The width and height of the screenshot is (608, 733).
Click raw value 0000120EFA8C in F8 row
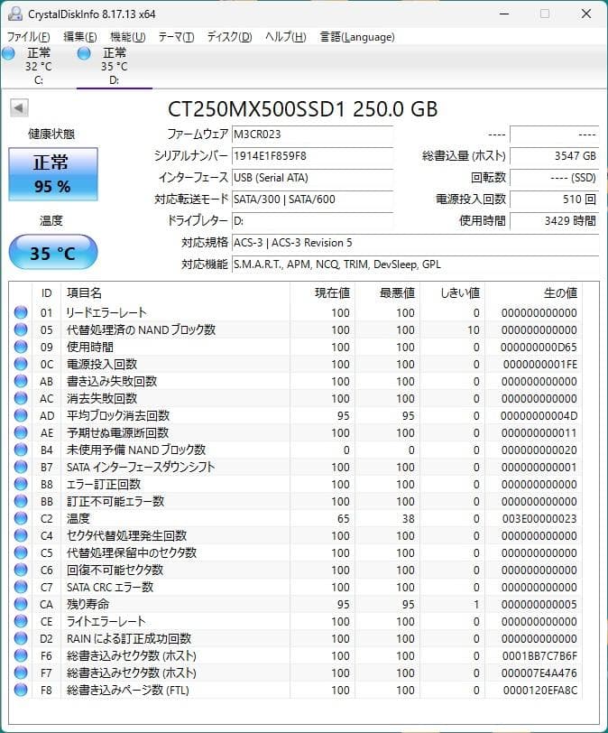[x=539, y=690]
